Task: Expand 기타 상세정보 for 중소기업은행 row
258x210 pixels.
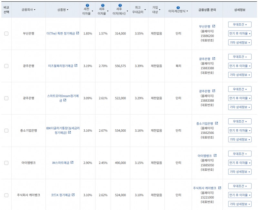Action: pyautogui.click(x=240, y=140)
